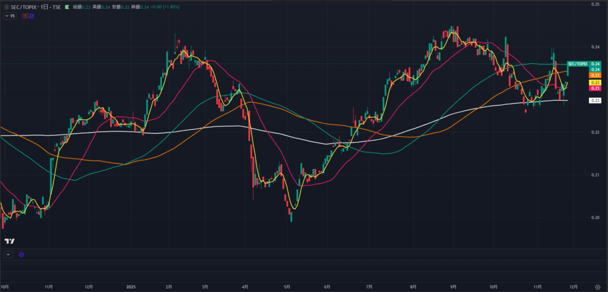Click the TradingView logo on the chart
608x292 pixels.
[x=9, y=241]
